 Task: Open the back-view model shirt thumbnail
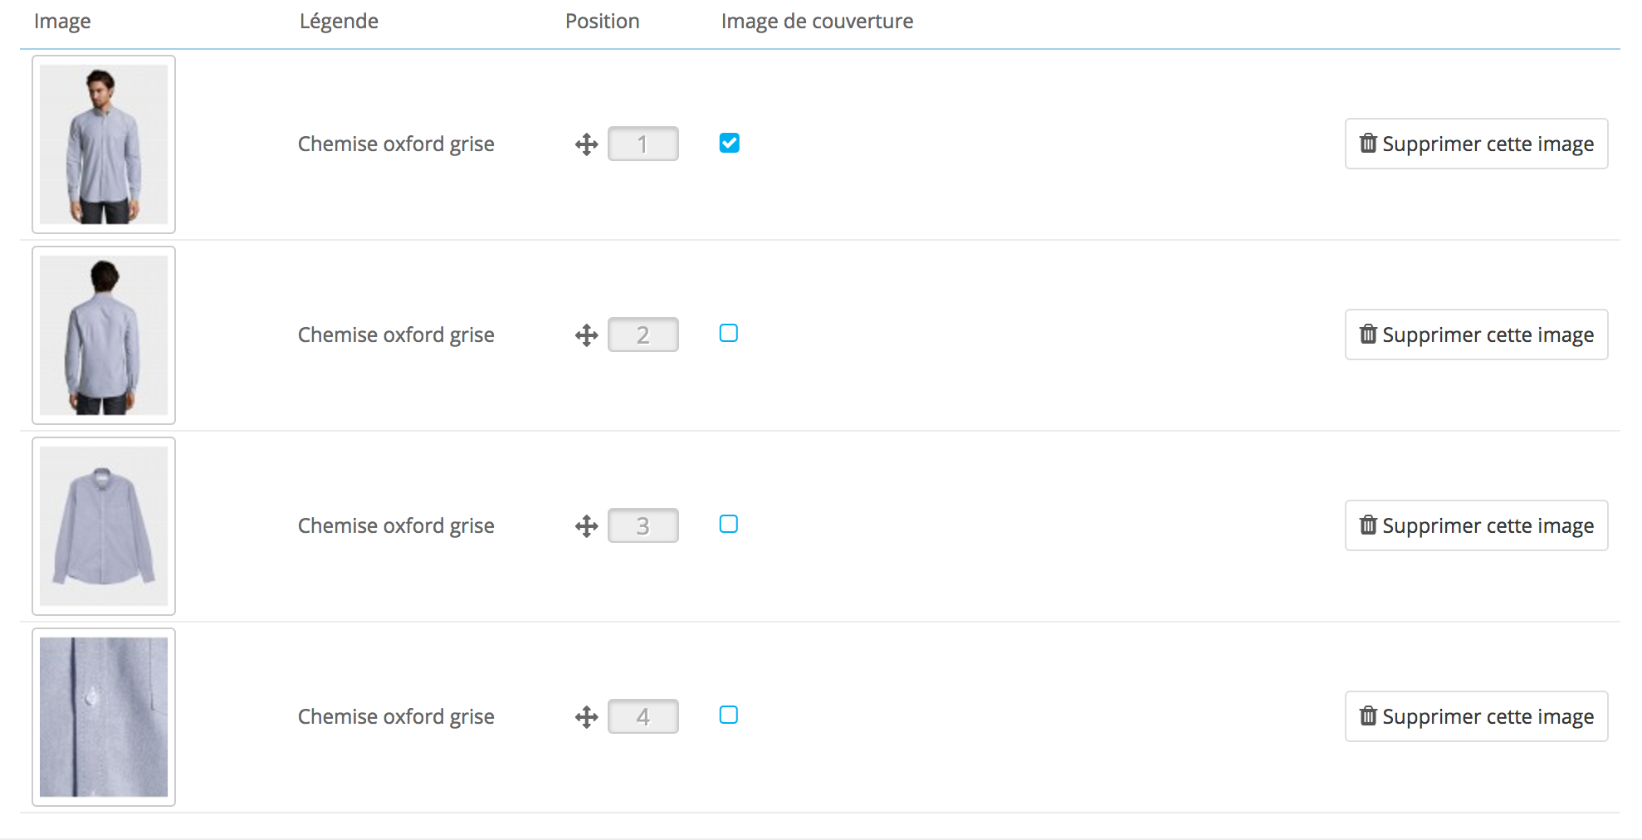pyautogui.click(x=104, y=335)
